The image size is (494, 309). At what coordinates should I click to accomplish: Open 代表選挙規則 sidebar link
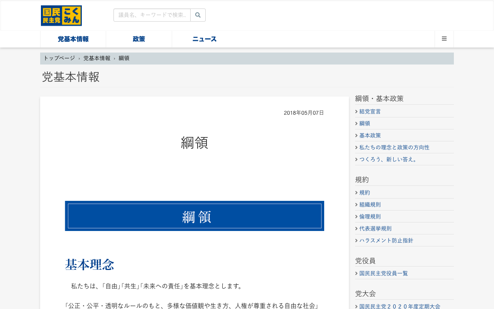coord(376,228)
